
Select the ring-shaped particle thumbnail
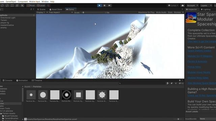coord(66,95)
